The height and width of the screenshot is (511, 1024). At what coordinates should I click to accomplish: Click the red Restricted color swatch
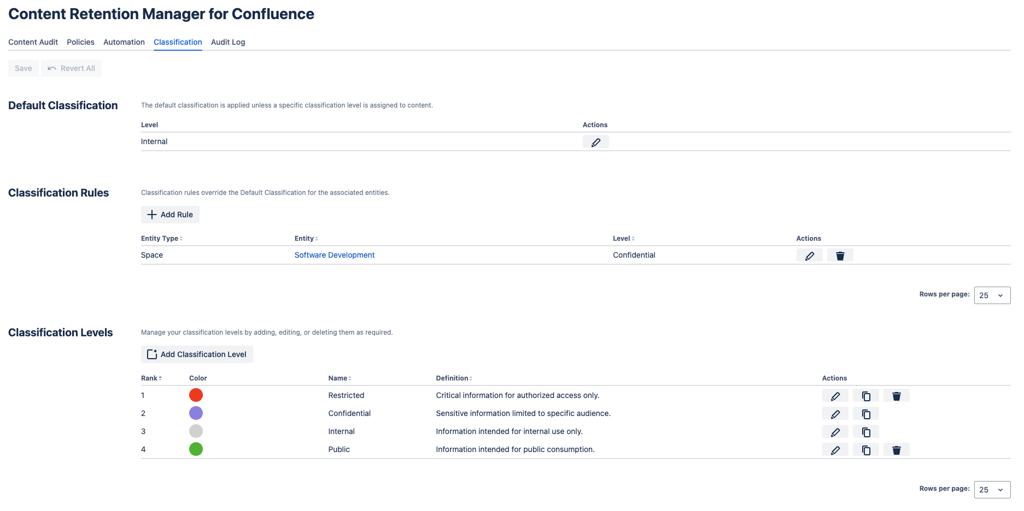point(196,395)
